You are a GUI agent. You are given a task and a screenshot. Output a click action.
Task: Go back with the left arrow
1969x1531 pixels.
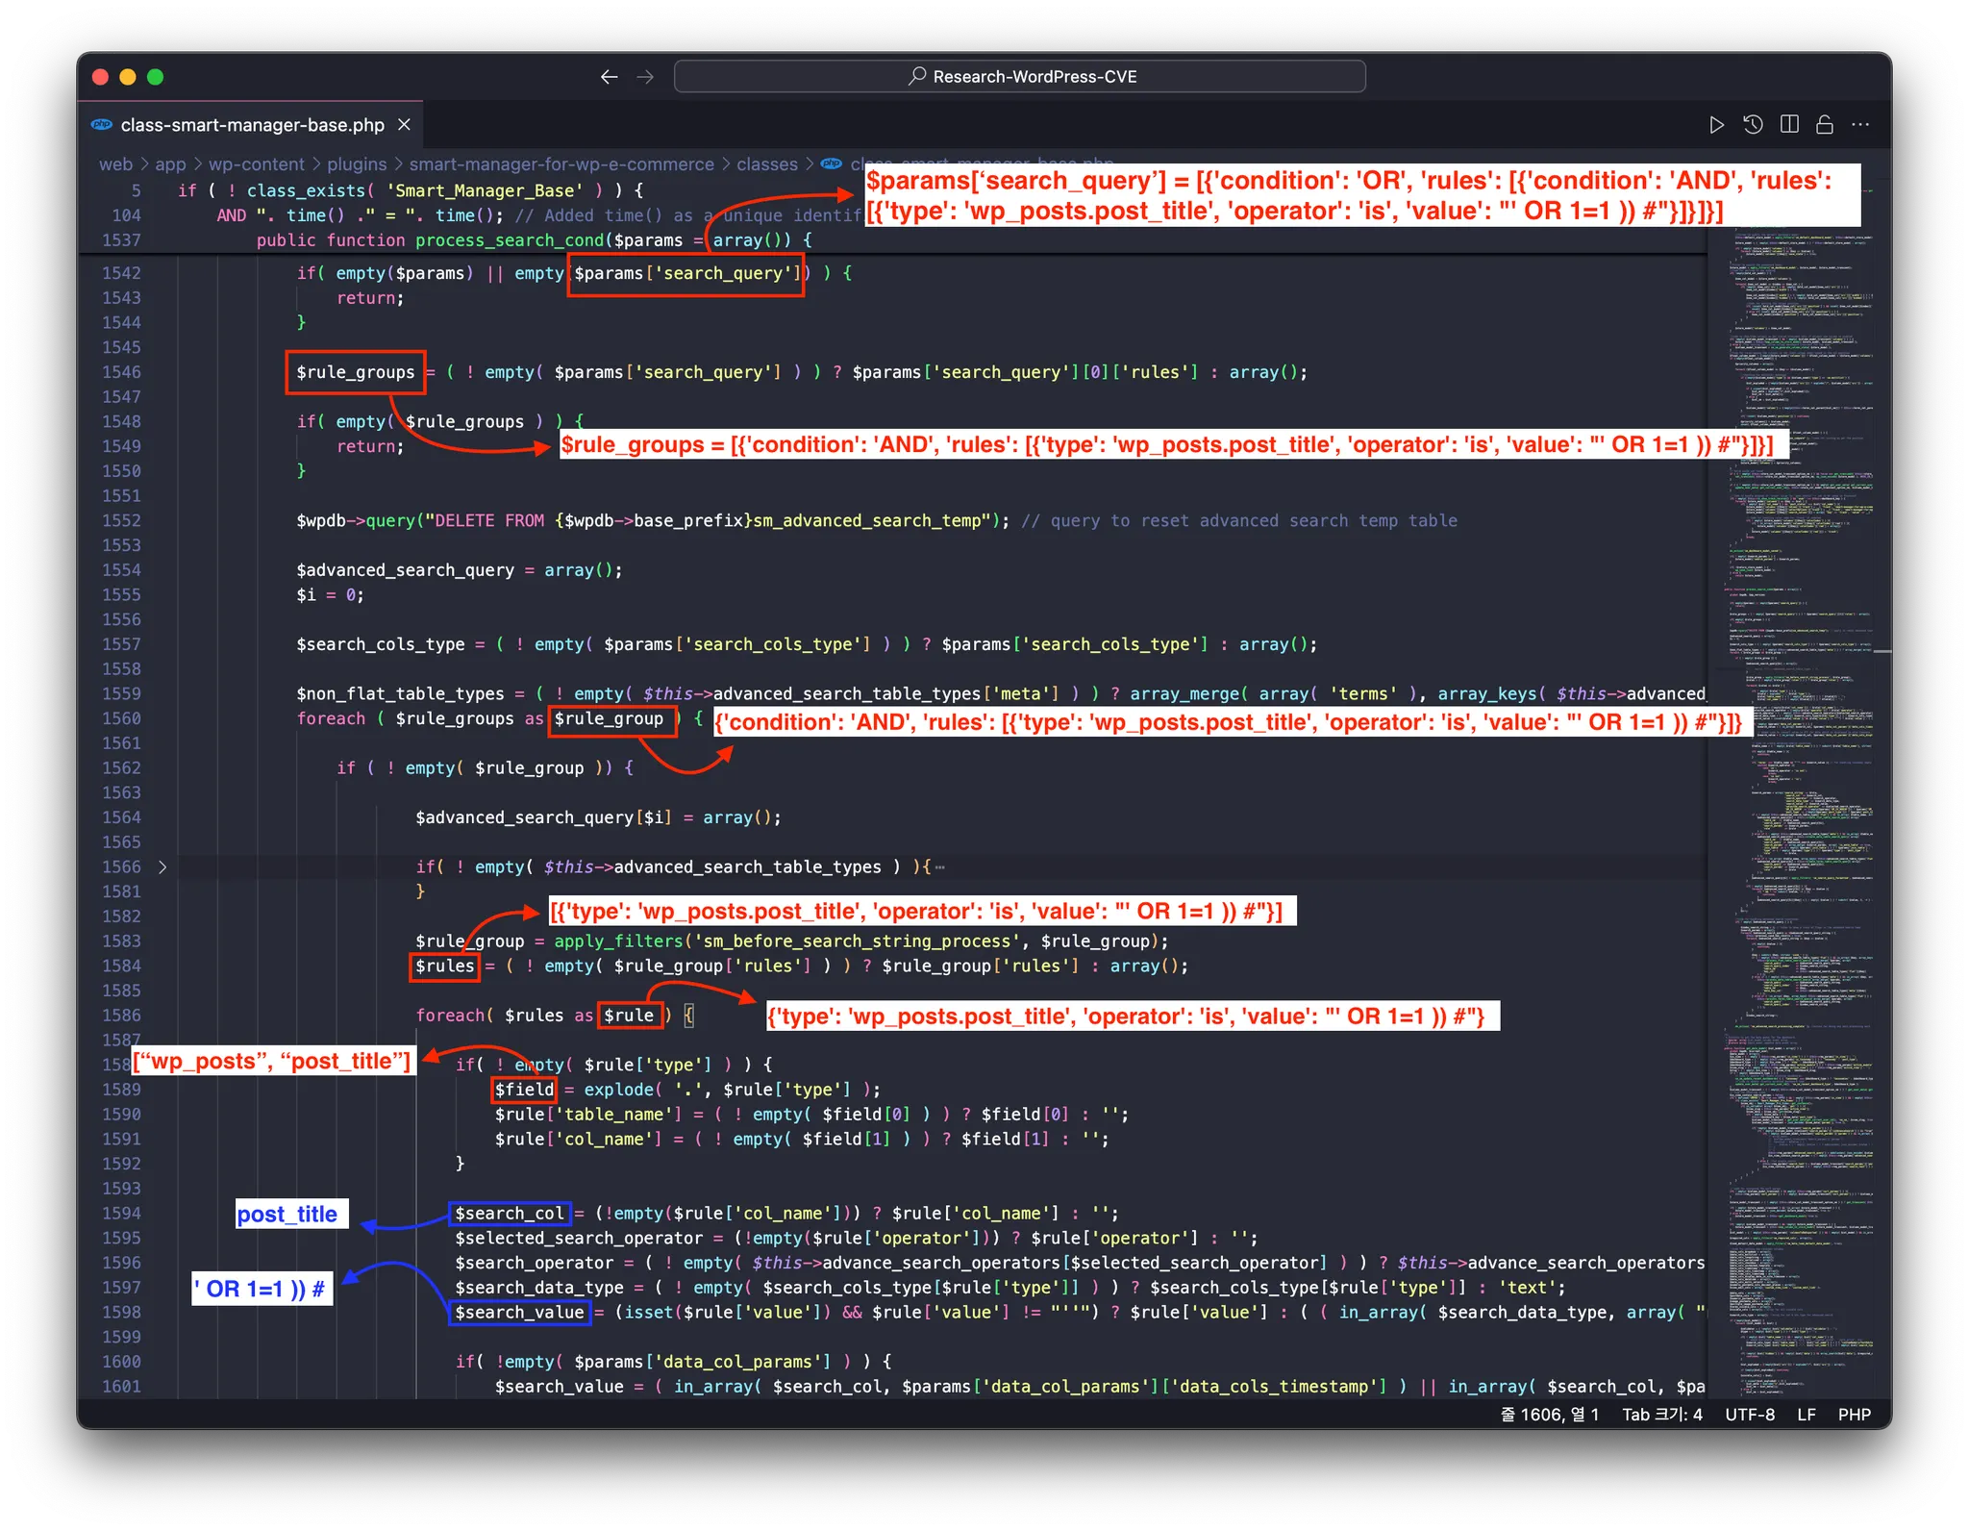point(609,77)
